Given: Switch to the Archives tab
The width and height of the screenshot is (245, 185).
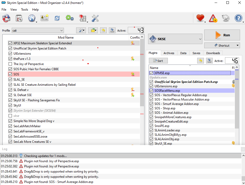Looking at the screenshot, I should [x=169, y=53].
